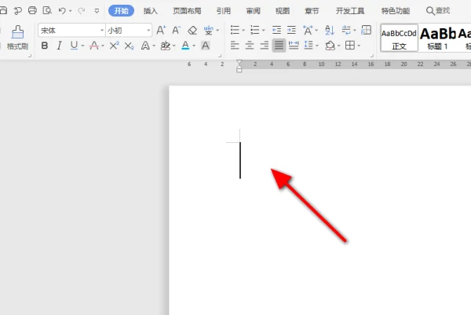Click the Print icon in quick access bar
The width and height of the screenshot is (471, 315).
32,10
